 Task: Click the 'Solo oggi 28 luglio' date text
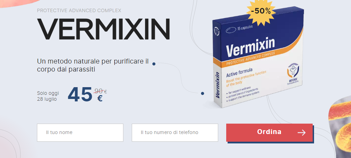(x=48, y=96)
